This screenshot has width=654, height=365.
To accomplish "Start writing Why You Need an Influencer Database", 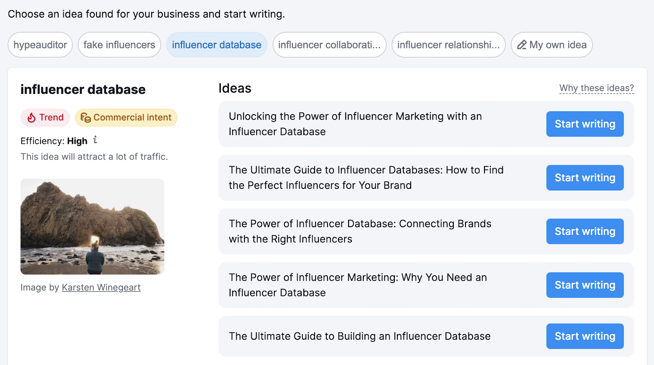I will pos(585,285).
